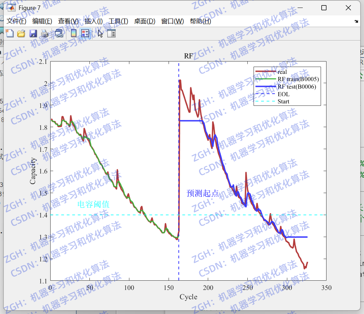Click the 'Capacity' y-axis label
This screenshot has height=314, width=364.
pyautogui.click(x=33, y=171)
